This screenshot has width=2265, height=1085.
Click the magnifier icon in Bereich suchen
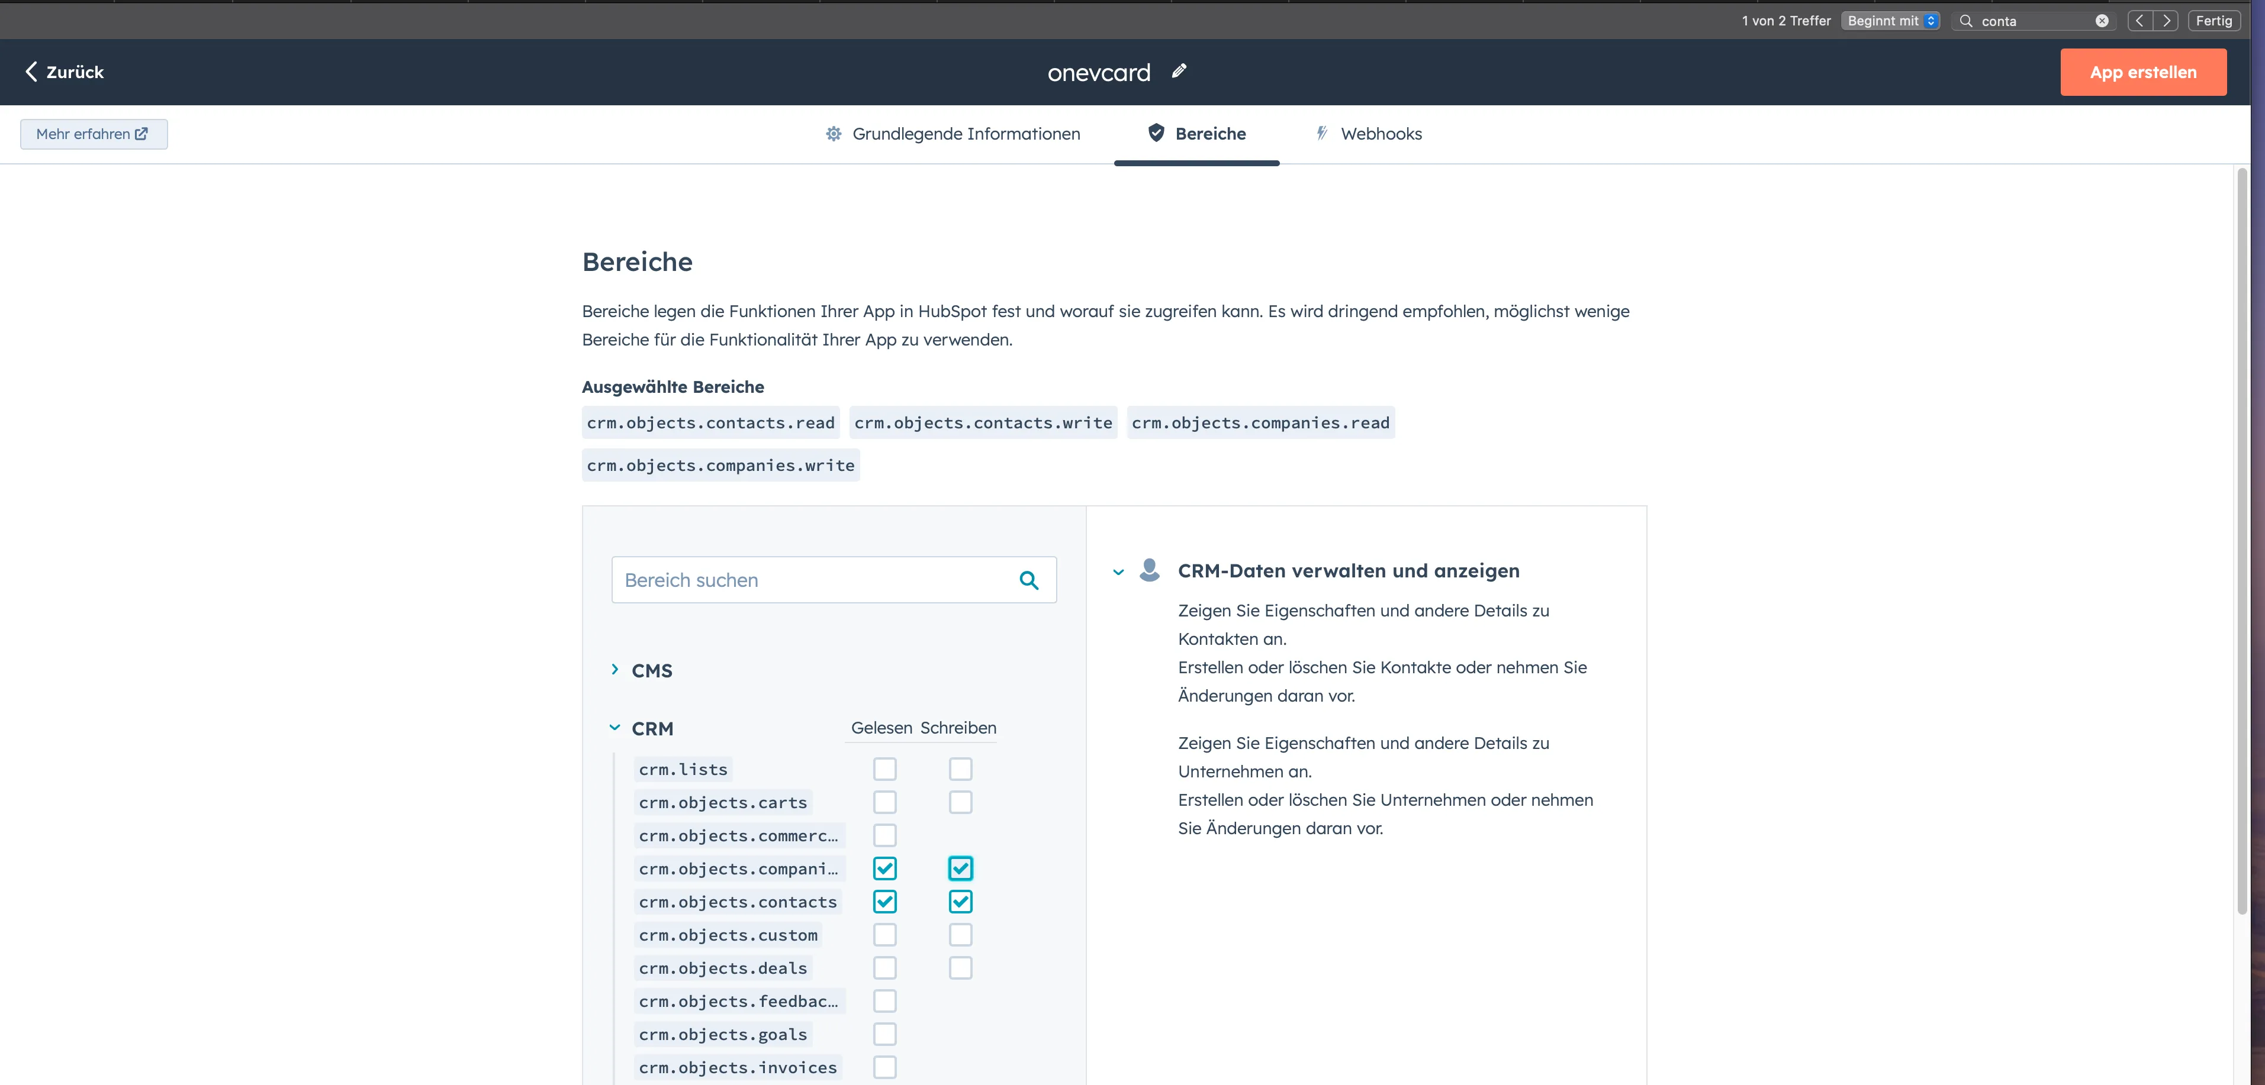pyautogui.click(x=1028, y=580)
